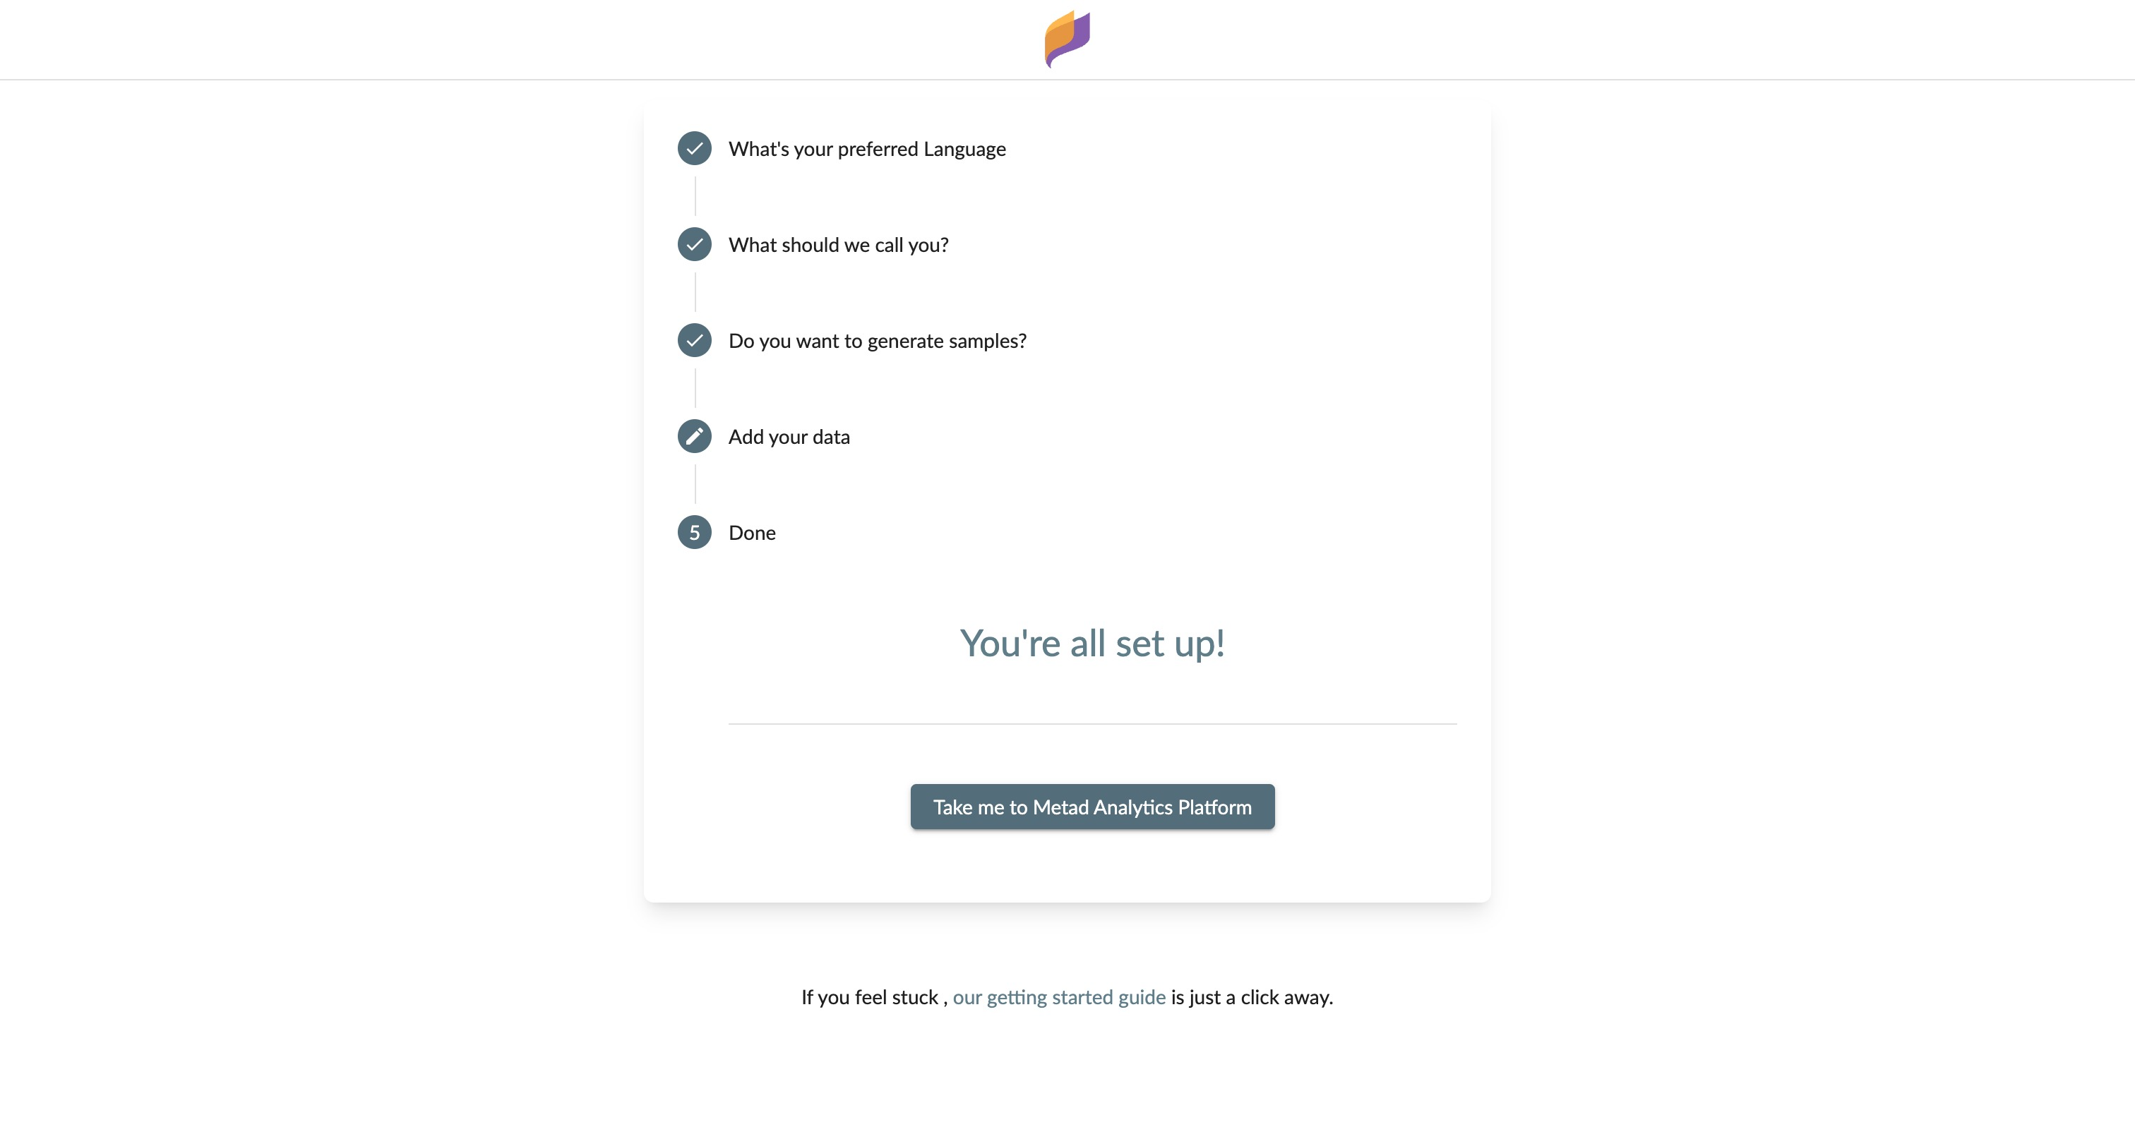The width and height of the screenshot is (2135, 1139).
Task: Open the 'our getting started guide' link
Action: [1058, 997]
